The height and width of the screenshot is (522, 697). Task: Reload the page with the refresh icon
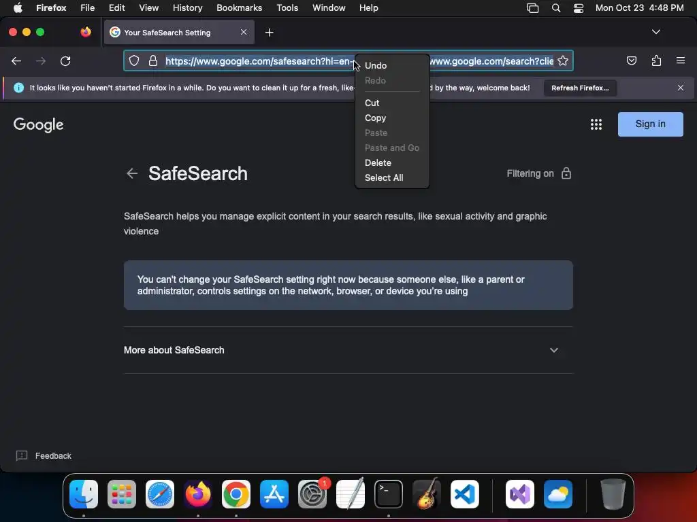(x=65, y=60)
